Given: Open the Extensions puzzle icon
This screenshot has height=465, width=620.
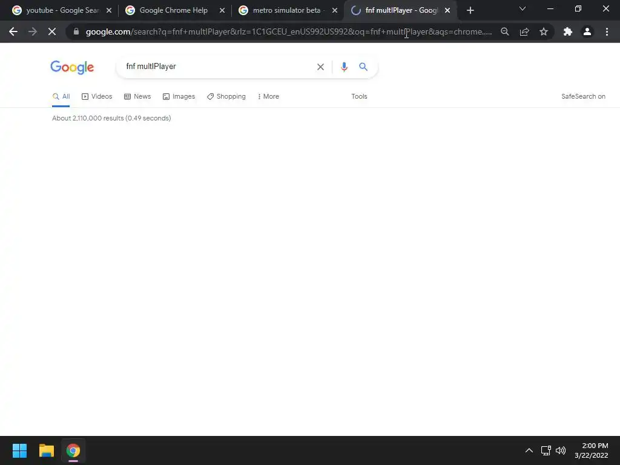Looking at the screenshot, I should click(x=568, y=31).
